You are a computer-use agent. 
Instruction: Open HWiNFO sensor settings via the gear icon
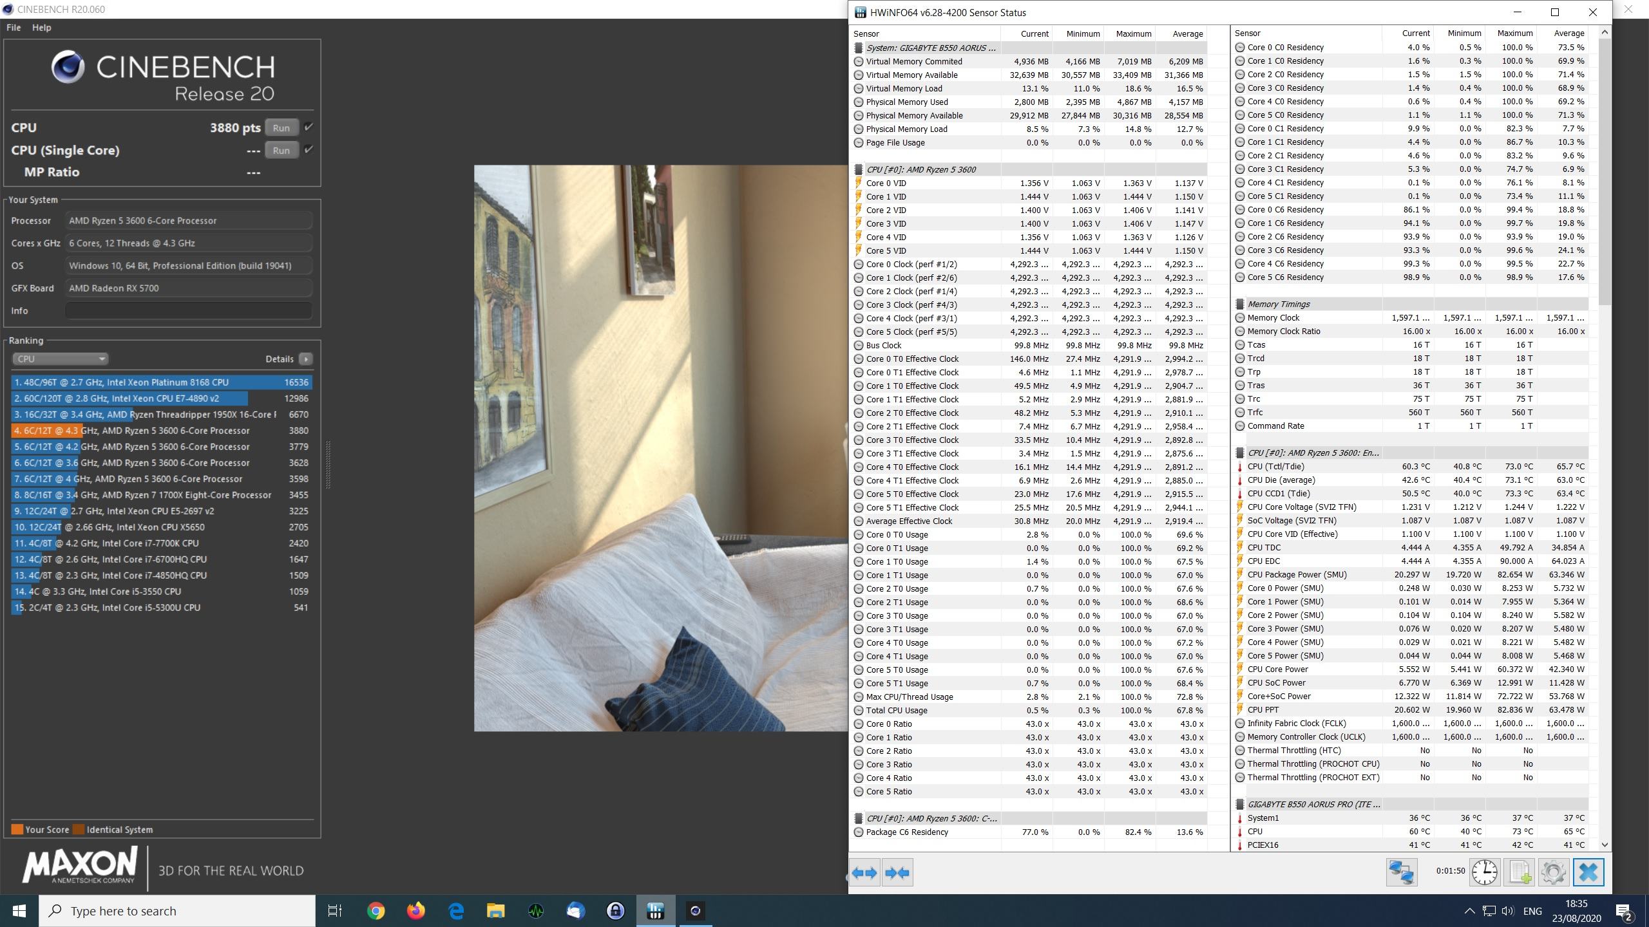tap(1553, 873)
